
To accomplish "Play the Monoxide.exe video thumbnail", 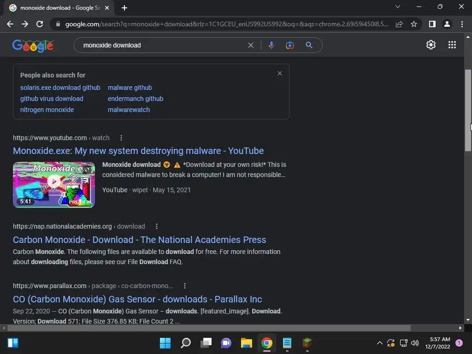I will coord(54,185).
